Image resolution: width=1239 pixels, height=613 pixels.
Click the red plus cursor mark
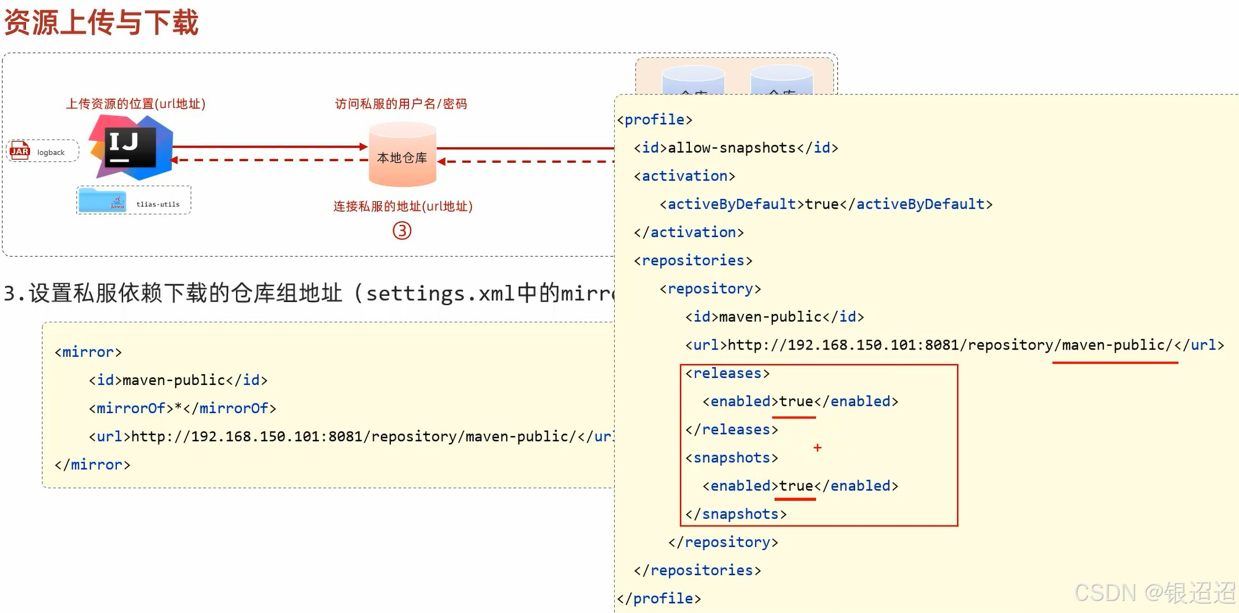[x=817, y=448]
